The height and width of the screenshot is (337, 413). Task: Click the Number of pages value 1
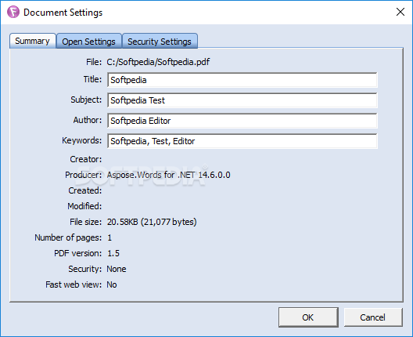tap(110, 237)
